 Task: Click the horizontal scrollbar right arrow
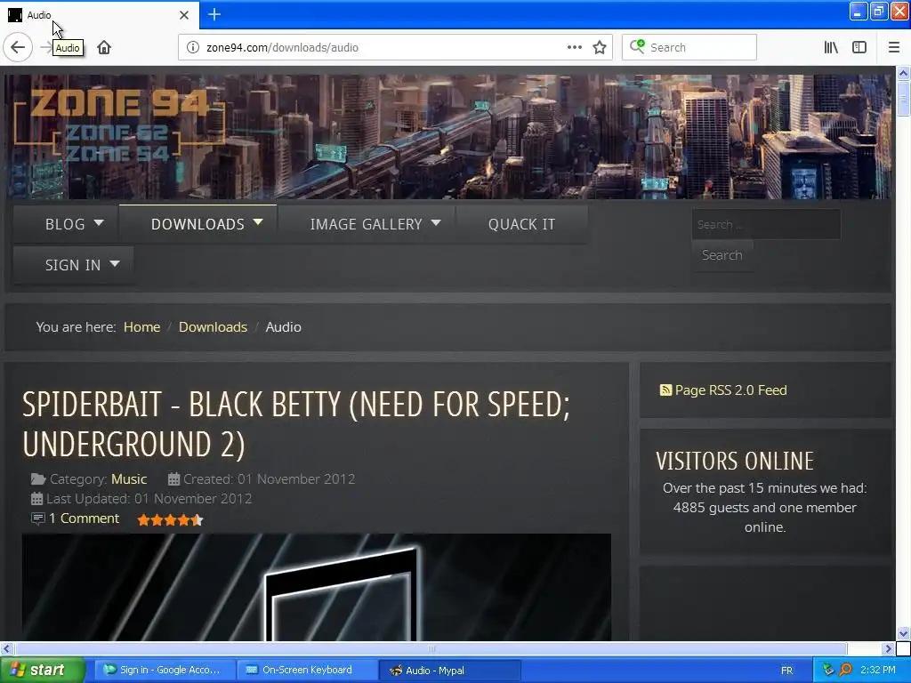[888, 648]
